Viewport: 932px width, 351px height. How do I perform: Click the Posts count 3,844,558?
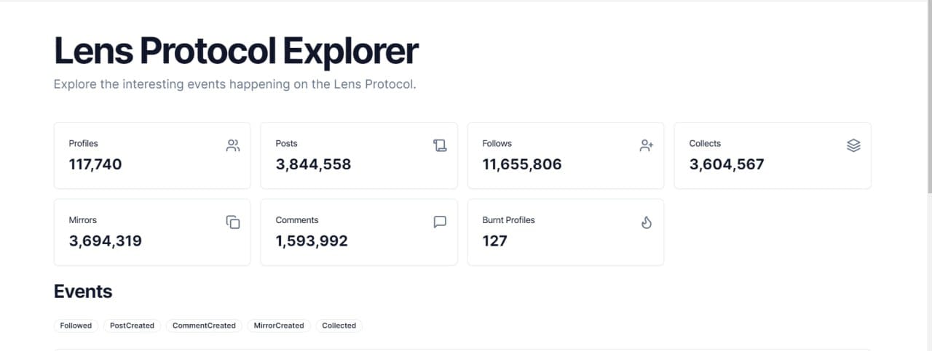313,164
